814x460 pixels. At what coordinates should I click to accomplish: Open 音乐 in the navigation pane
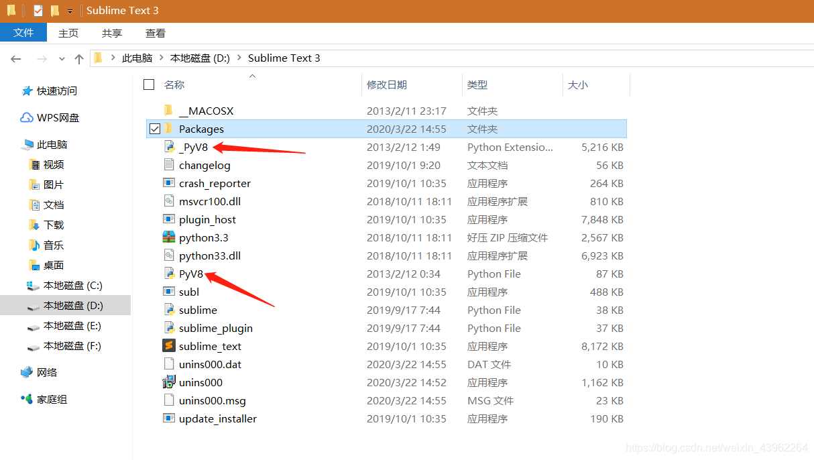(x=54, y=245)
